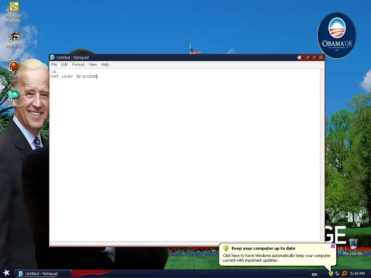
Task: Place cursor in 'net user %random' line
Action: [x=74, y=76]
